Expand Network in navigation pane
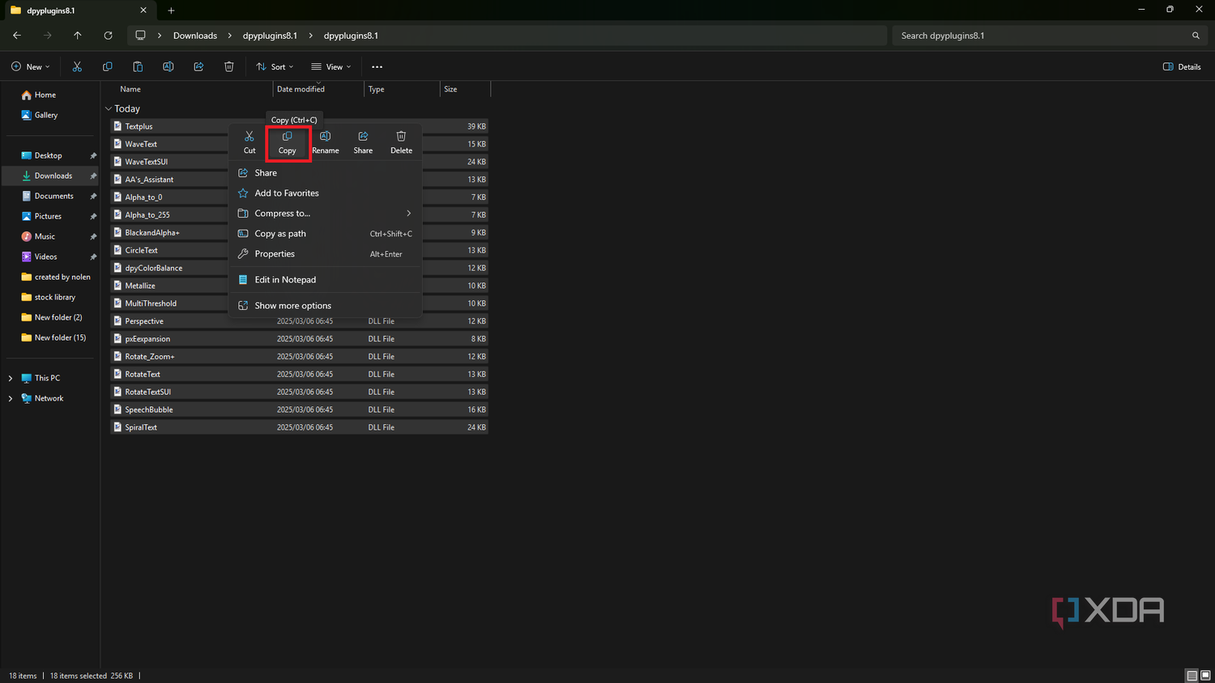 point(11,398)
